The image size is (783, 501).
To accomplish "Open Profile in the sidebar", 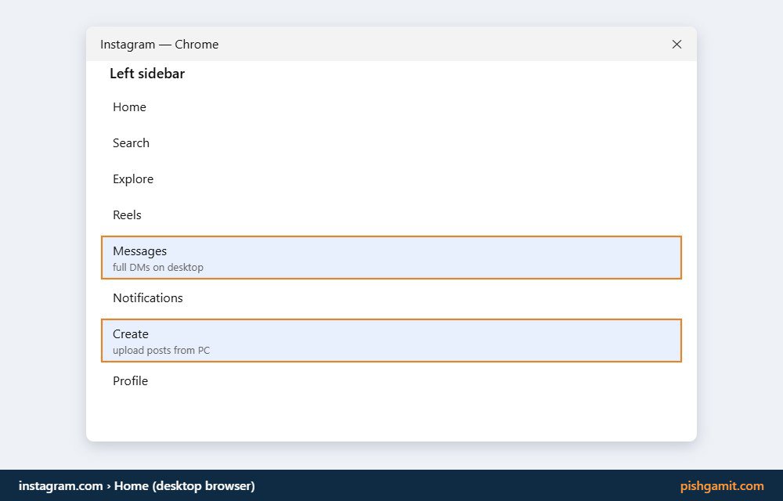I will point(391,380).
